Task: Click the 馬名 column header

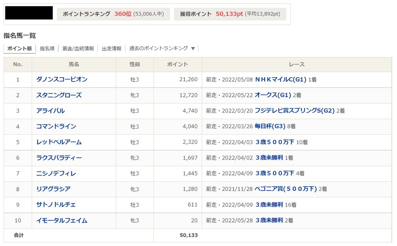Action: click(x=74, y=64)
